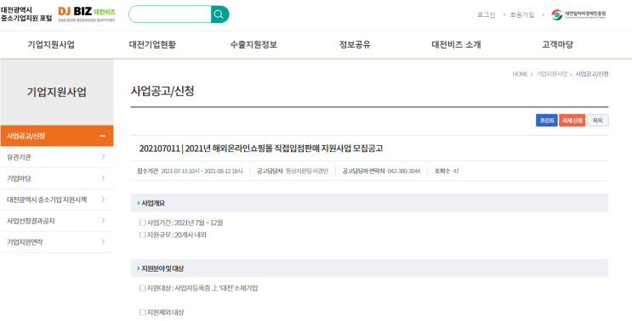Click the 기업지원사업 sidebar heading
The height and width of the screenshot is (321, 632).
pyautogui.click(x=56, y=92)
